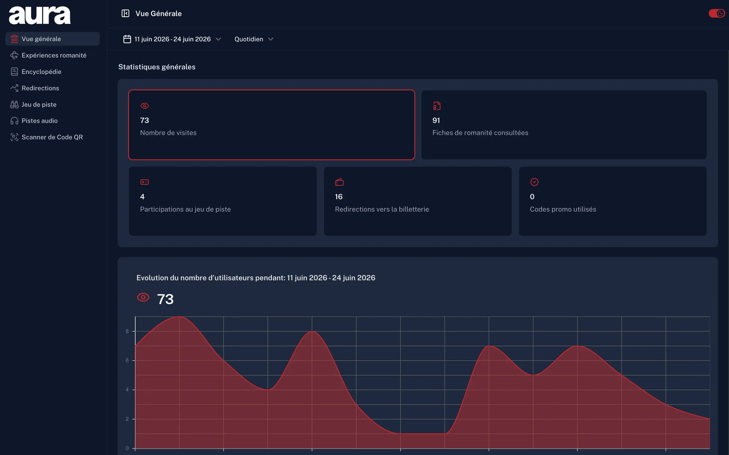Click the headphones icon for Pistes audio

(14, 121)
